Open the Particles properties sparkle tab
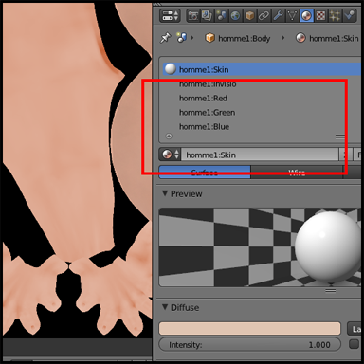364x364 pixels. coord(335,15)
